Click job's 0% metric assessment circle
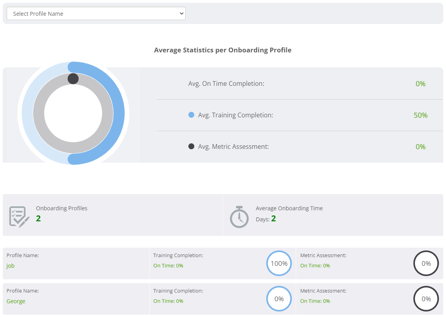The width and height of the screenshot is (446, 317). click(426, 263)
